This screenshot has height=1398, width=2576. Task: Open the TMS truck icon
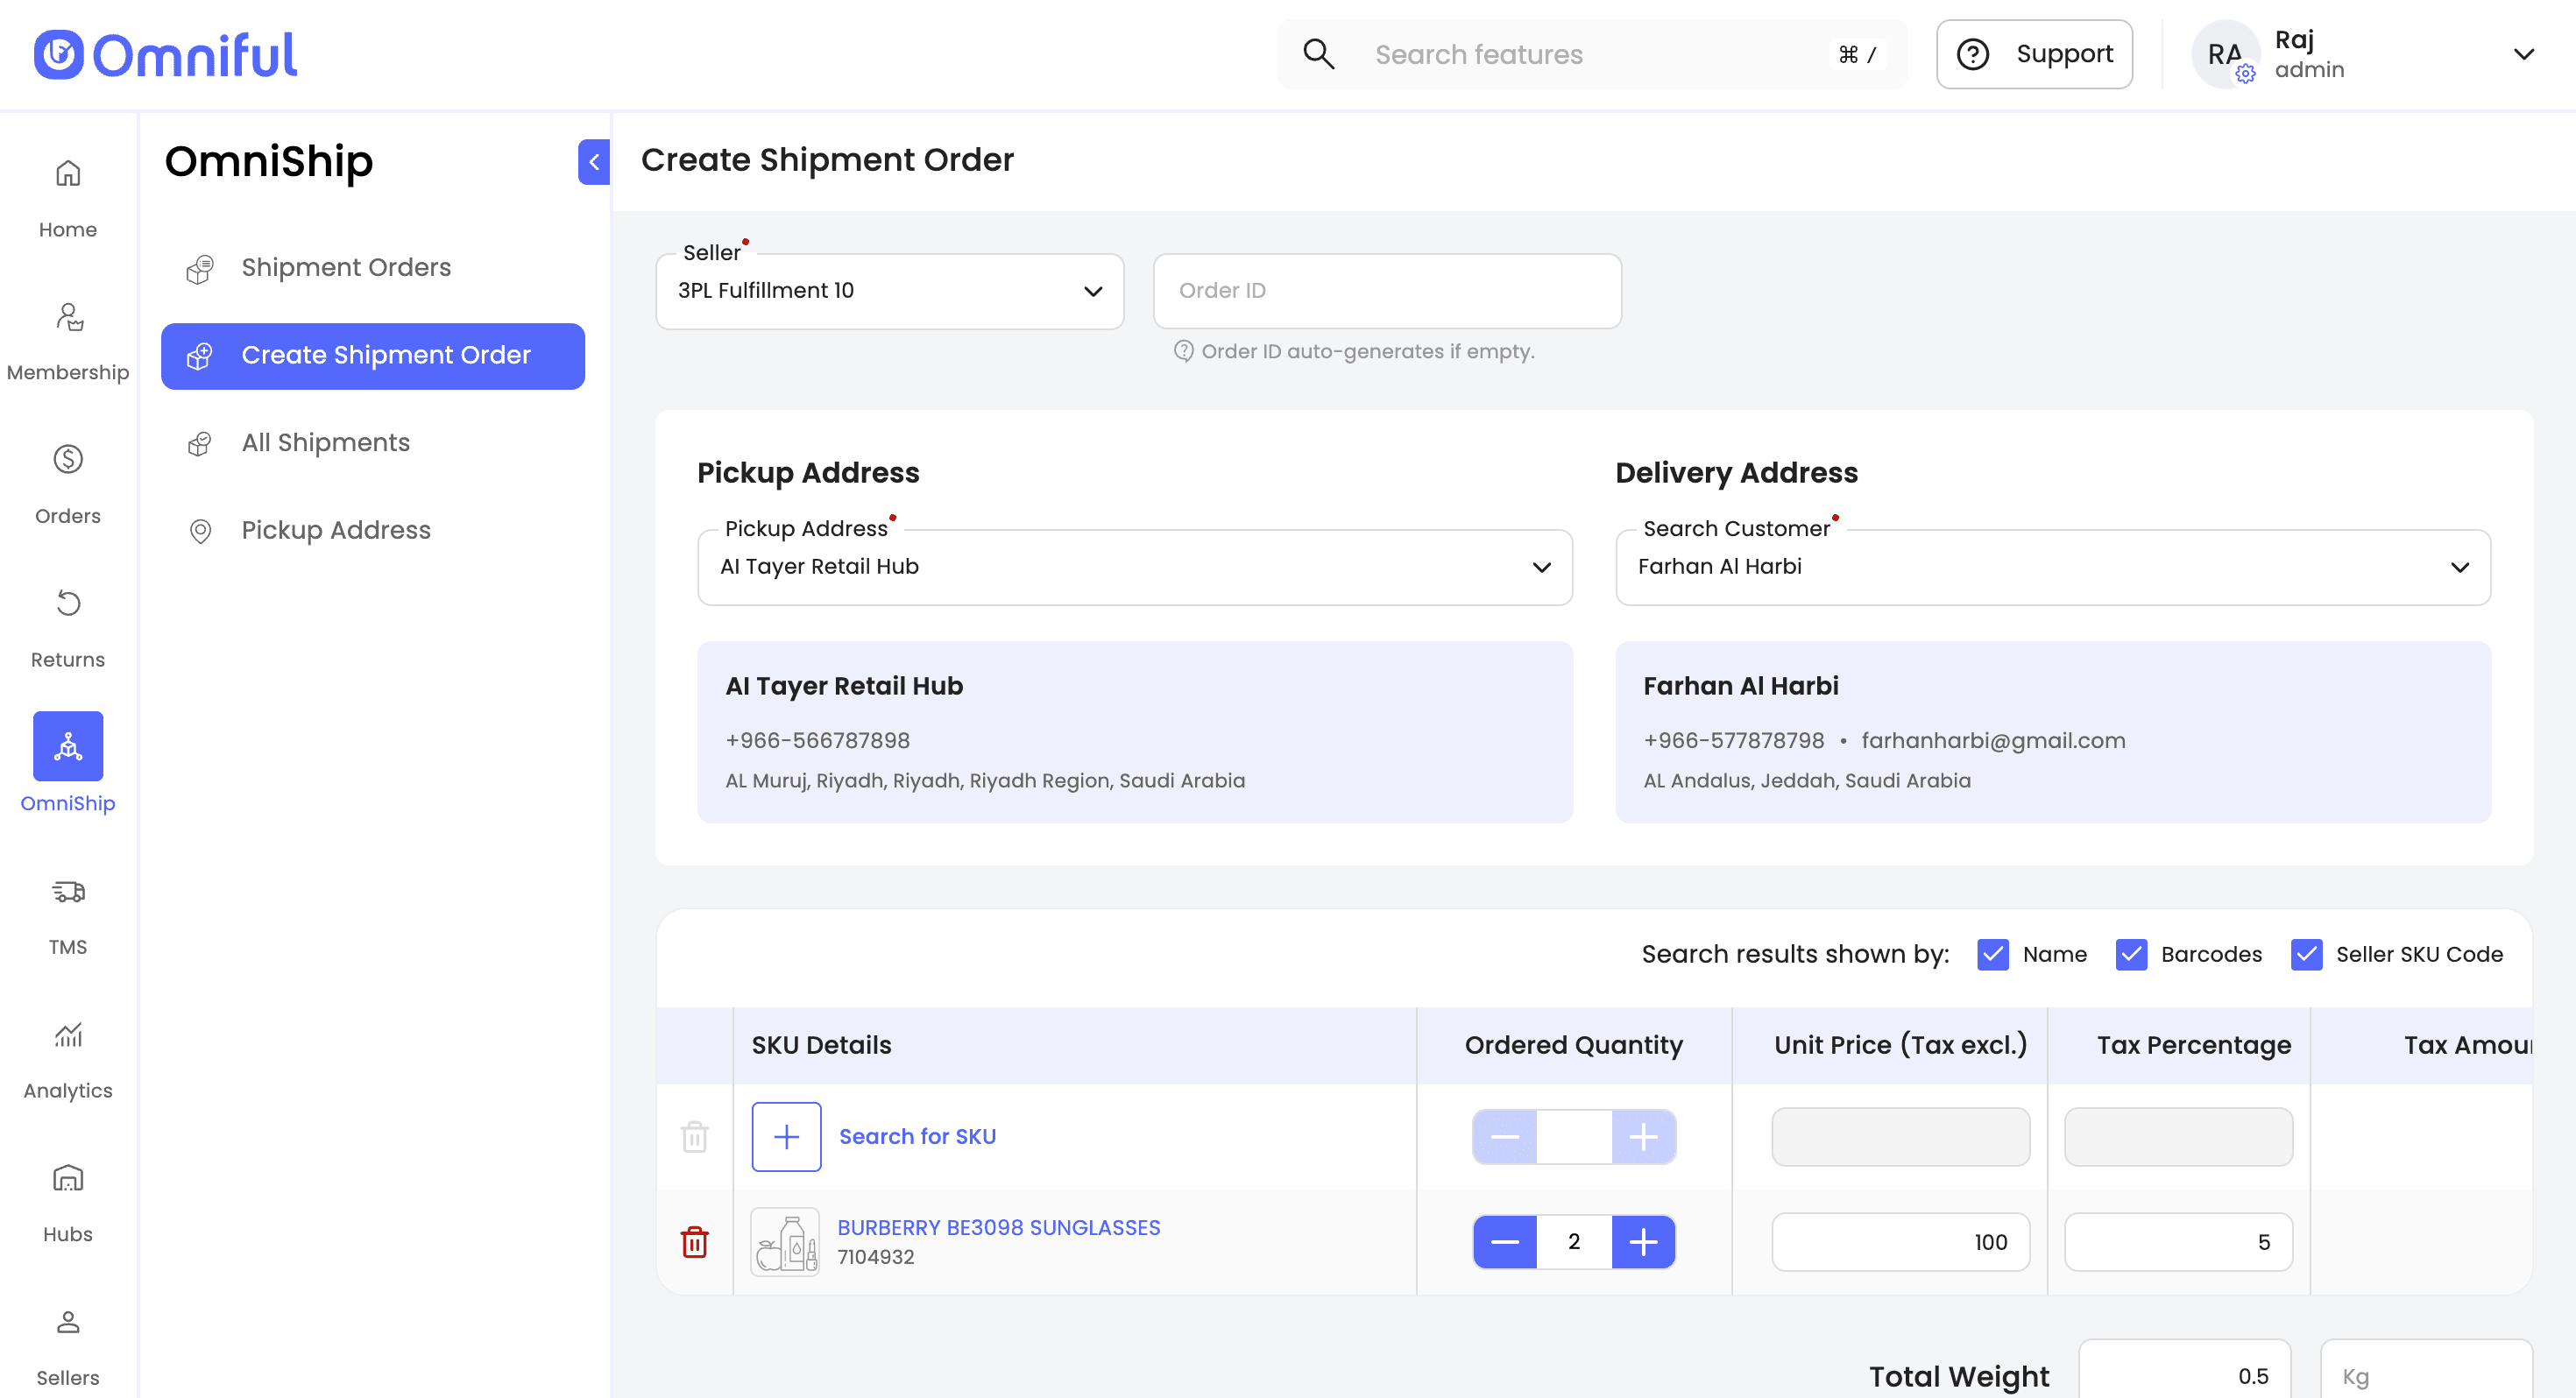pyautogui.click(x=68, y=891)
